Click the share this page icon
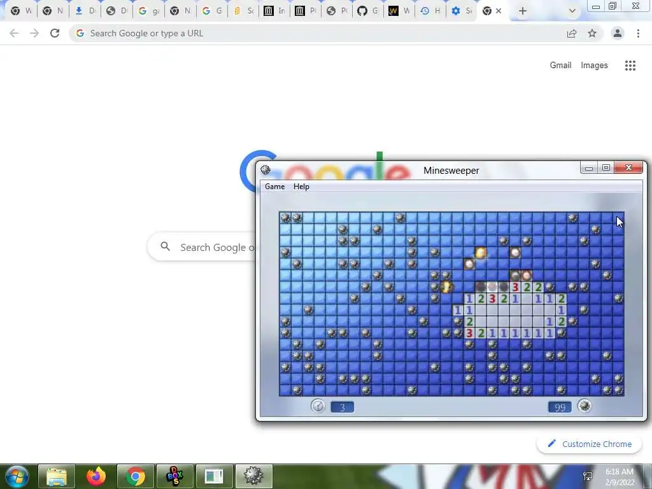Viewport: 652px width, 489px height. pyautogui.click(x=572, y=34)
